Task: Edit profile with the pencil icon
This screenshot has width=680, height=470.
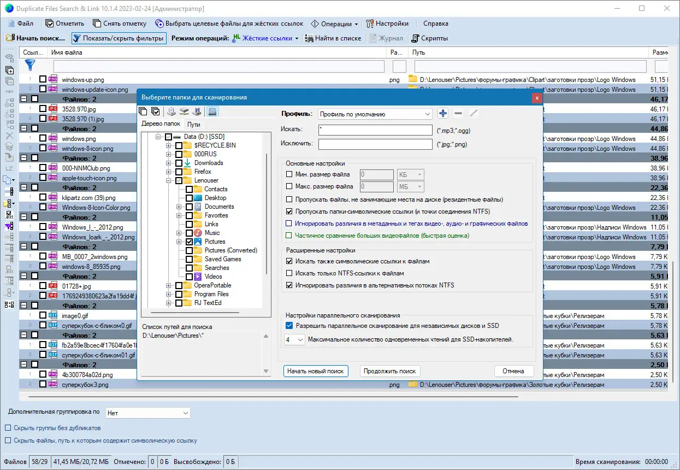Action: coord(474,113)
